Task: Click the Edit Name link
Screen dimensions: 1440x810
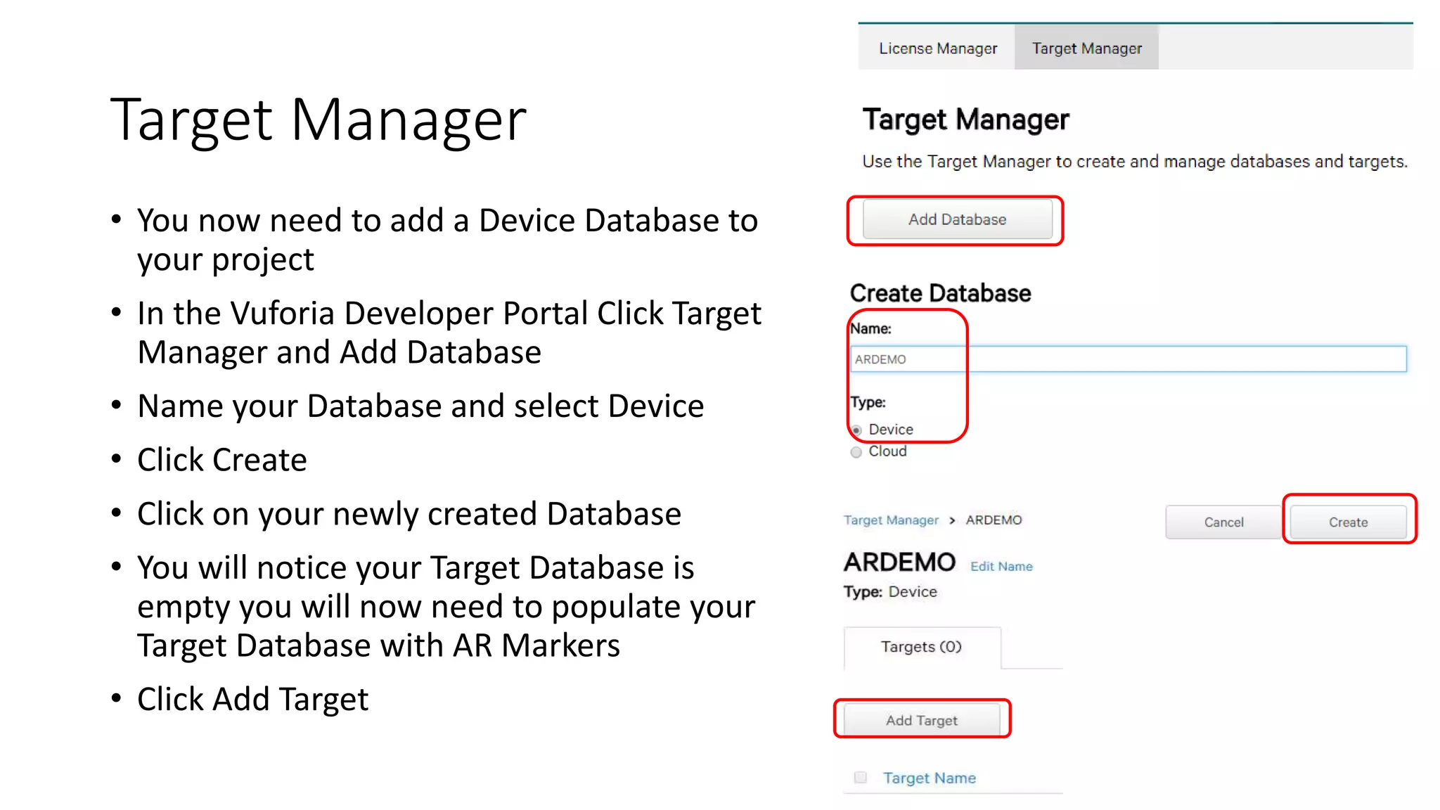Action: 1001,567
